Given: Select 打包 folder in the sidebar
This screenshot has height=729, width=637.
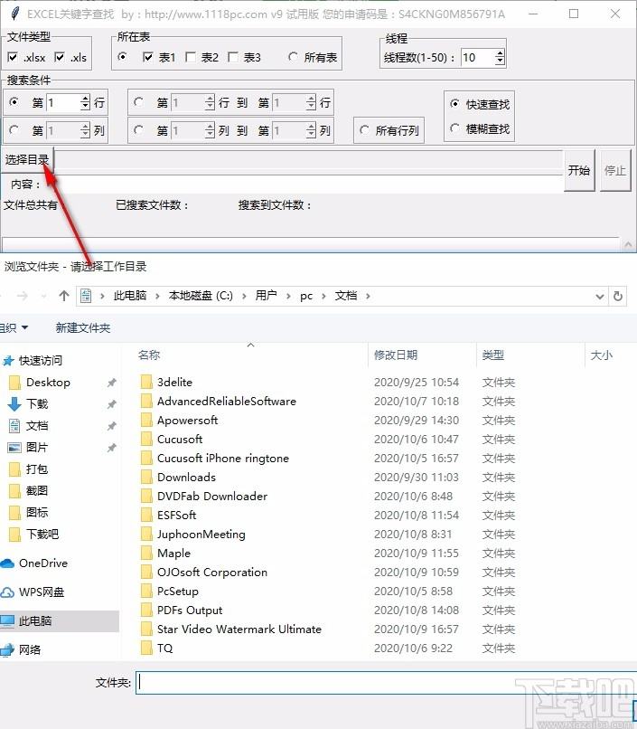Looking at the screenshot, I should coord(37,469).
